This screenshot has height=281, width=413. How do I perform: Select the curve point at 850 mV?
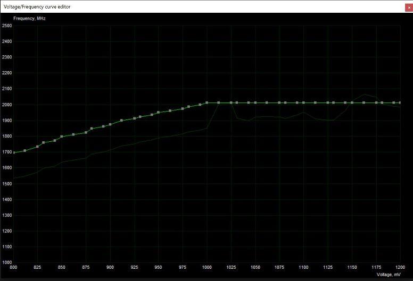[x=62, y=137]
